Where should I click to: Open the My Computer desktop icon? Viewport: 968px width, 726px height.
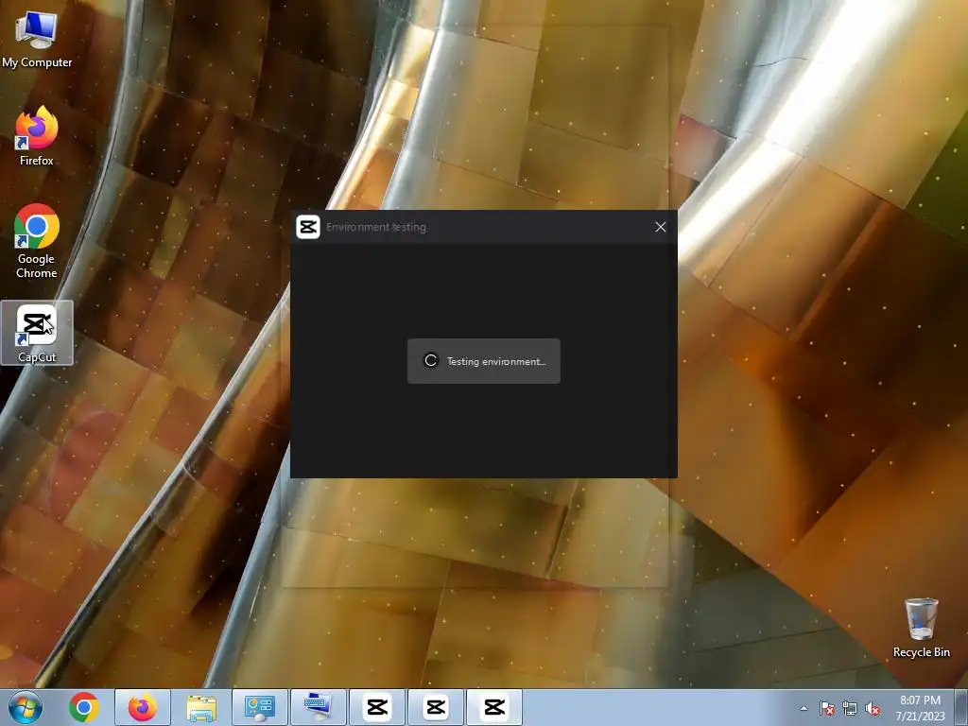pyautogui.click(x=37, y=39)
